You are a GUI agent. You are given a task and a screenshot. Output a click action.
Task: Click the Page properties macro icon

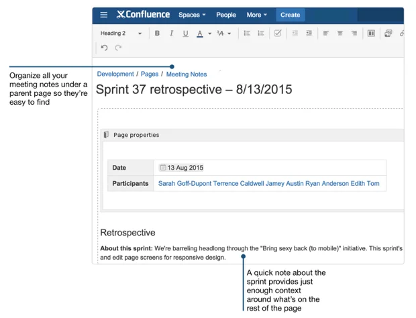pos(106,134)
